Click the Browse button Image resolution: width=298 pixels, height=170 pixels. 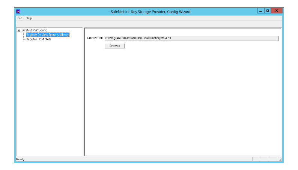pyautogui.click(x=115, y=46)
